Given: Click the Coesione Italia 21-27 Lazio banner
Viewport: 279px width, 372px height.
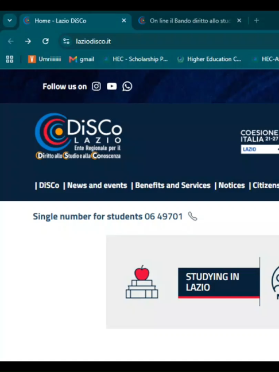Looking at the screenshot, I should point(260,141).
